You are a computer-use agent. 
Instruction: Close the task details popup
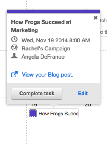click(x=96, y=18)
